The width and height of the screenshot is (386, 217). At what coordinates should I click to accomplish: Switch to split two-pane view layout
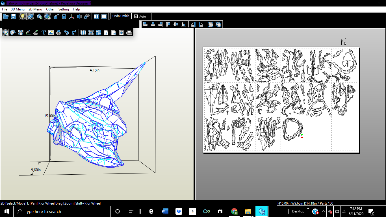pos(96,16)
